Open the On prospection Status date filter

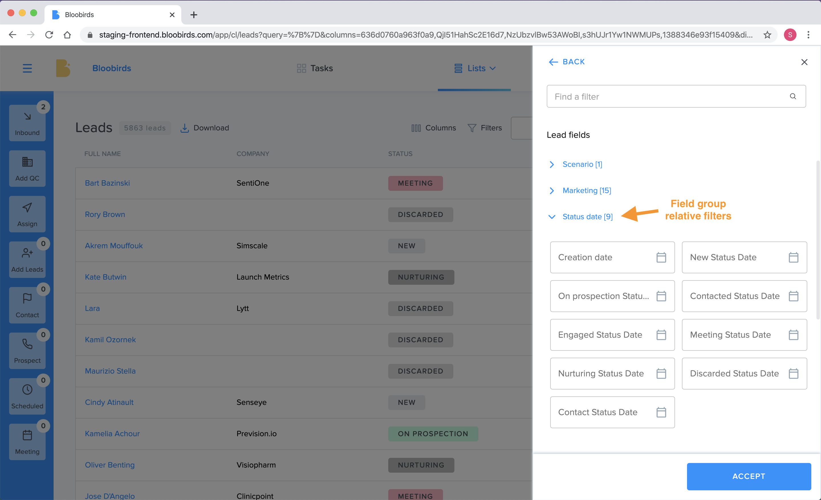pyautogui.click(x=612, y=296)
